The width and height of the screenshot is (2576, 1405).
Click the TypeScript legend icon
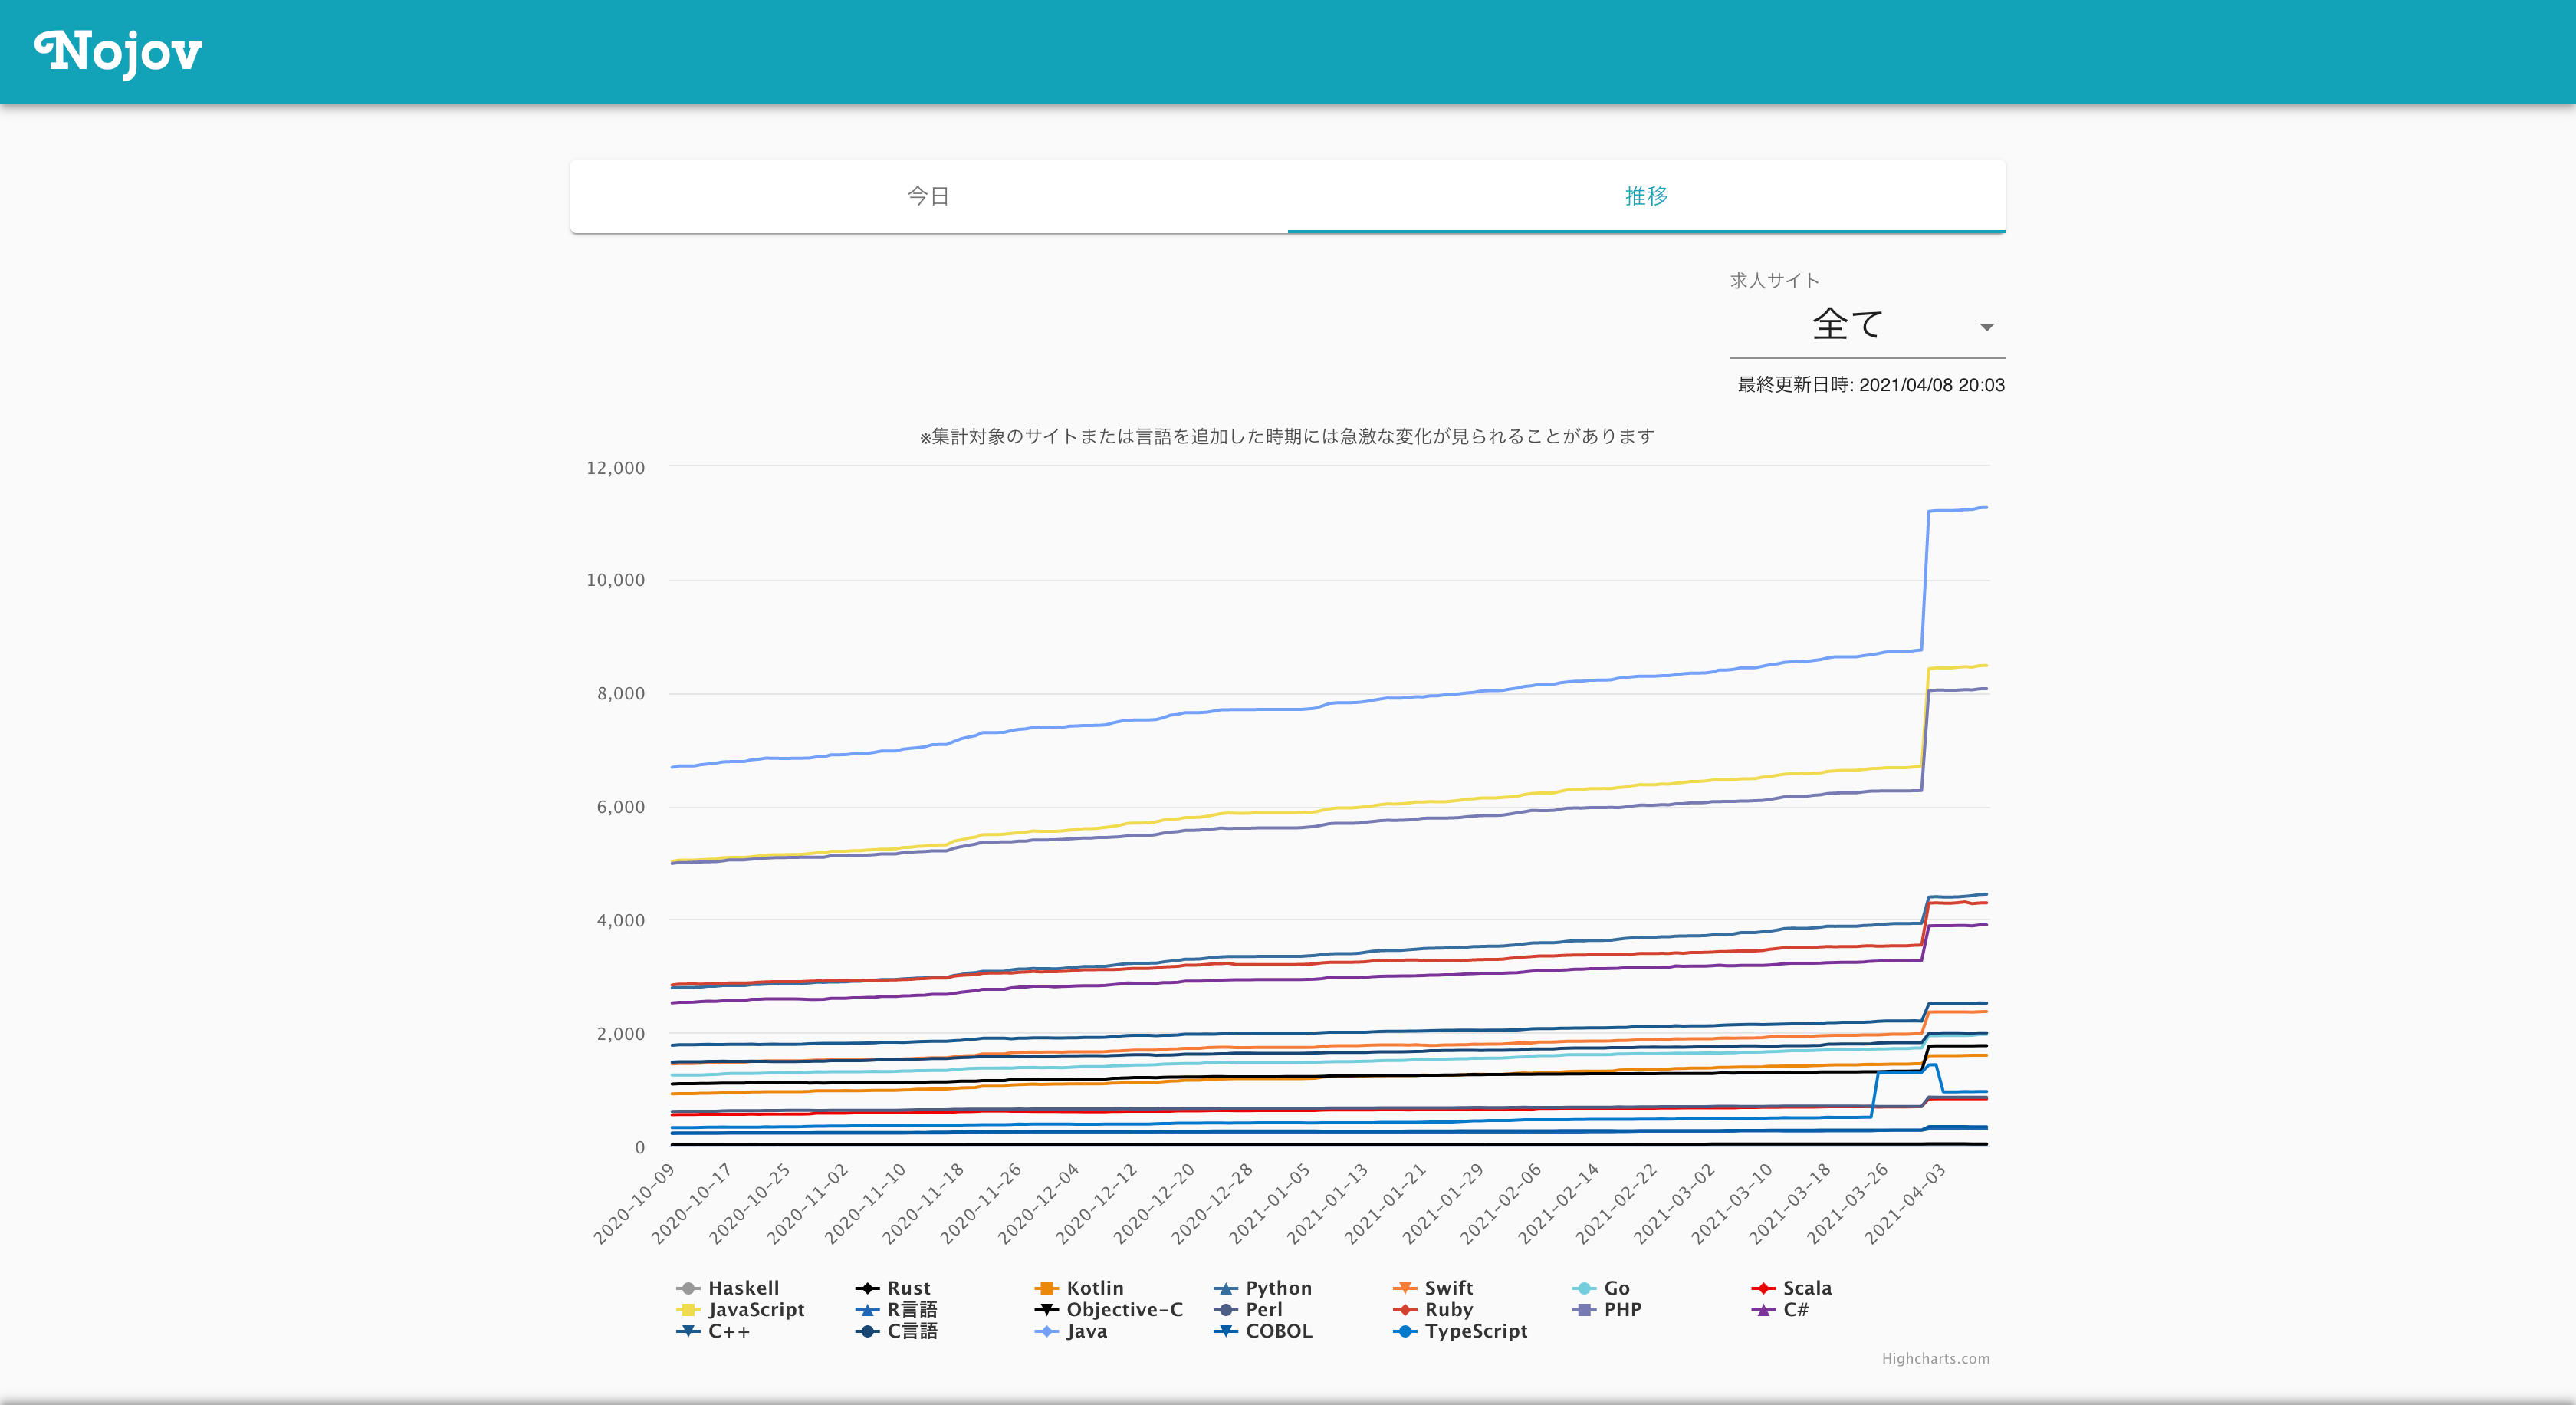pyautogui.click(x=1405, y=1331)
